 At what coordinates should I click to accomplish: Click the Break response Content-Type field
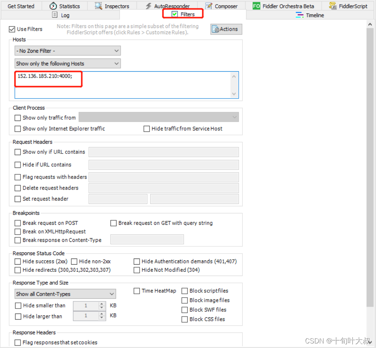coord(147,240)
